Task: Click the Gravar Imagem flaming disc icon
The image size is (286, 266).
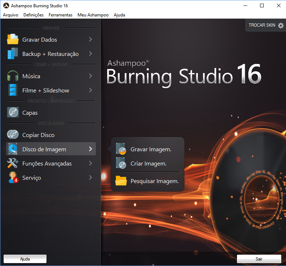Action: [121, 149]
